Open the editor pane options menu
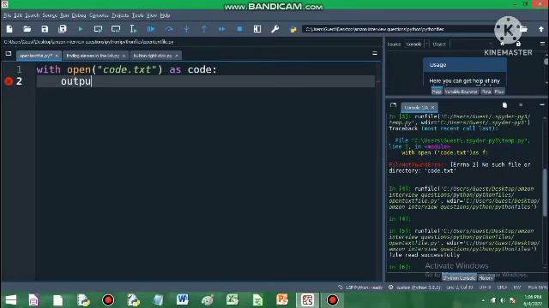The height and width of the screenshot is (308, 549). [375, 53]
